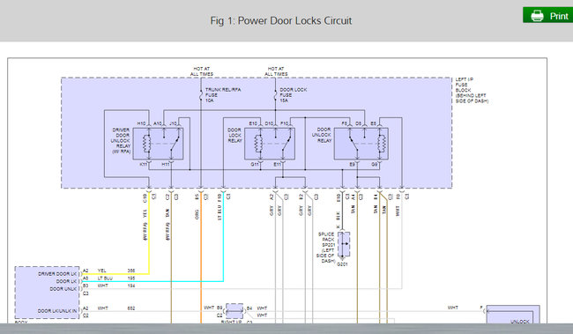Select the 'Fig 1: Power Door Locks Circuit' title
This screenshot has height=334, width=573.
[280, 20]
